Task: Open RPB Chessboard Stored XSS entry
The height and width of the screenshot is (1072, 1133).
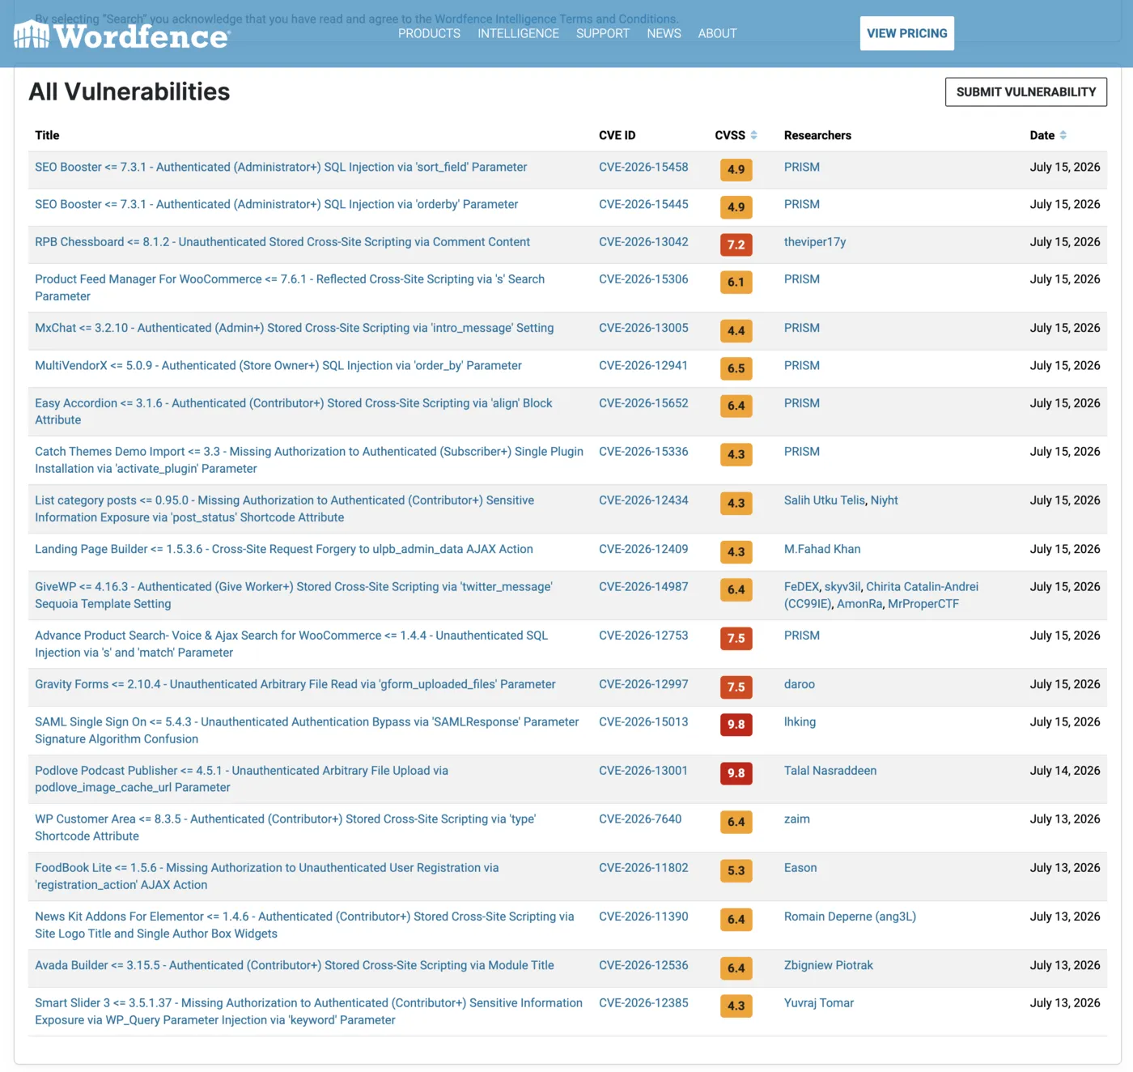Action: (282, 241)
